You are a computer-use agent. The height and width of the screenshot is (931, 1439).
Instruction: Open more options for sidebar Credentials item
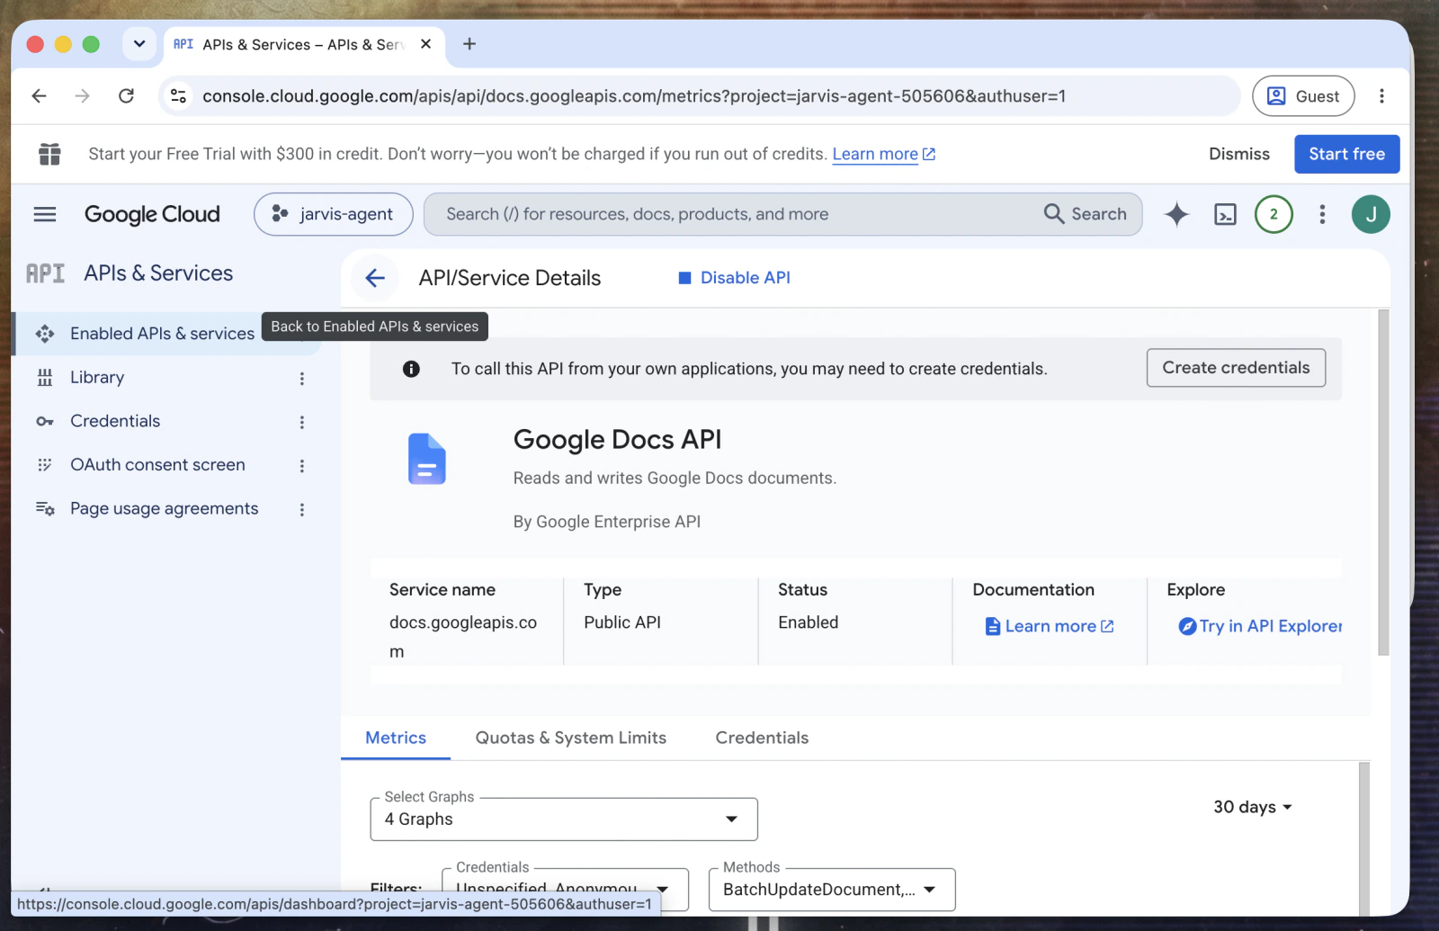[302, 422]
